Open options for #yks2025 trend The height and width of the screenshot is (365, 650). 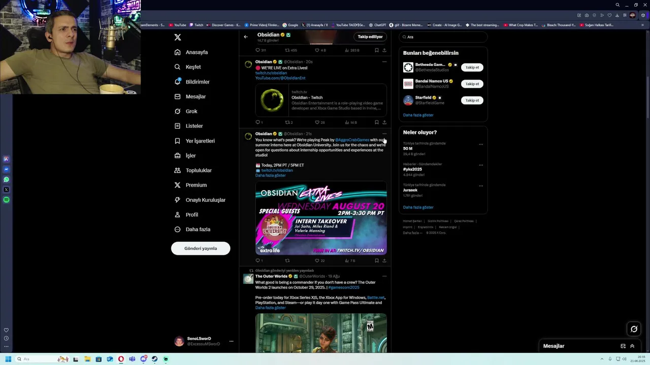(481, 165)
